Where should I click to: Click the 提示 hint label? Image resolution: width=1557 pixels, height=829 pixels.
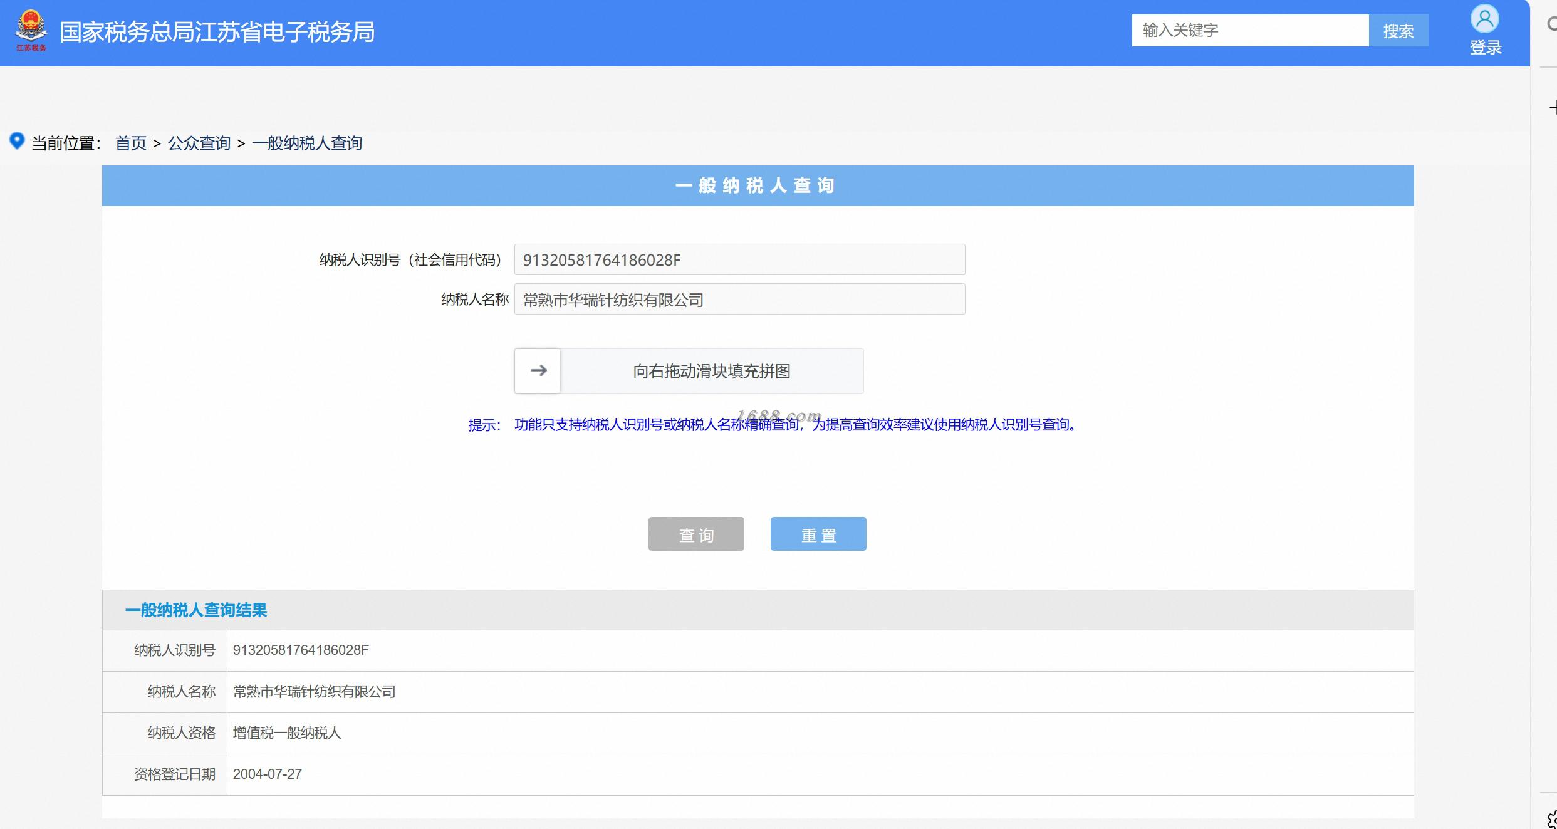(x=484, y=425)
